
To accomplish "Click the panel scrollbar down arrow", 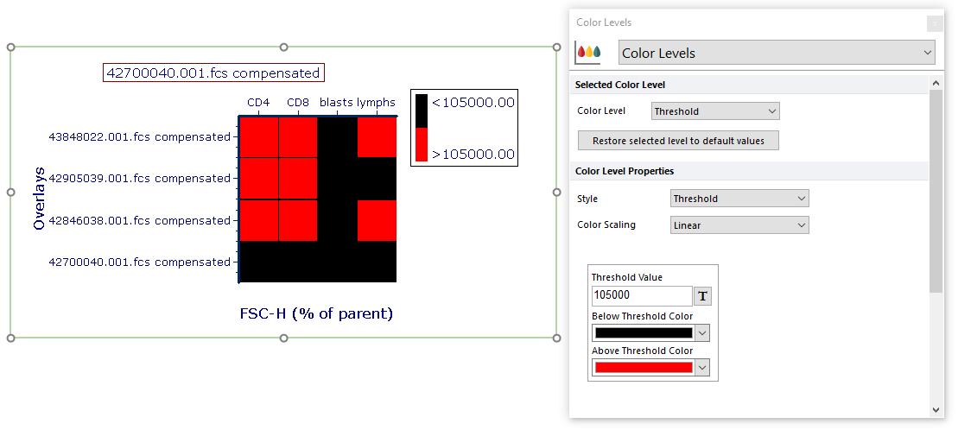I will click(x=936, y=410).
